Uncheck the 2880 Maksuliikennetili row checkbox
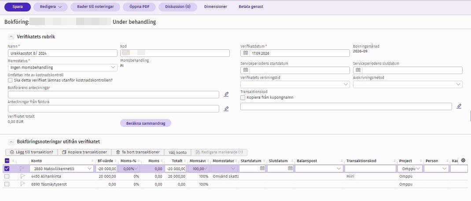 [7, 169]
